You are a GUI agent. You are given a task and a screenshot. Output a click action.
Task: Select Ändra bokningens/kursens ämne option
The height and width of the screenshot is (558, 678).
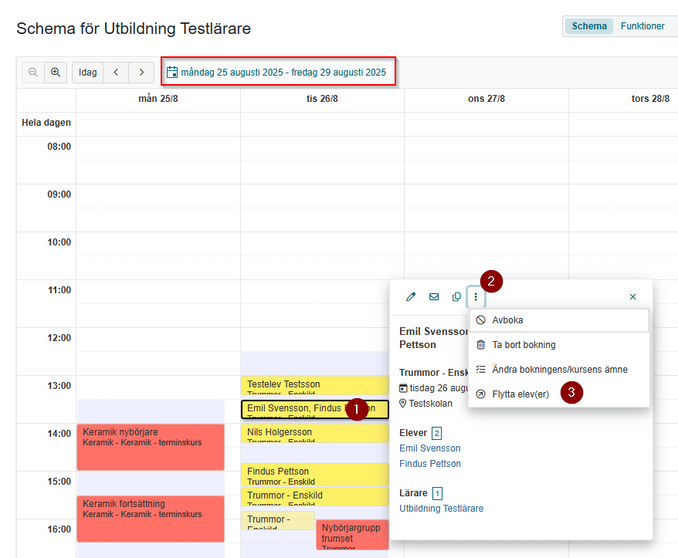558,370
